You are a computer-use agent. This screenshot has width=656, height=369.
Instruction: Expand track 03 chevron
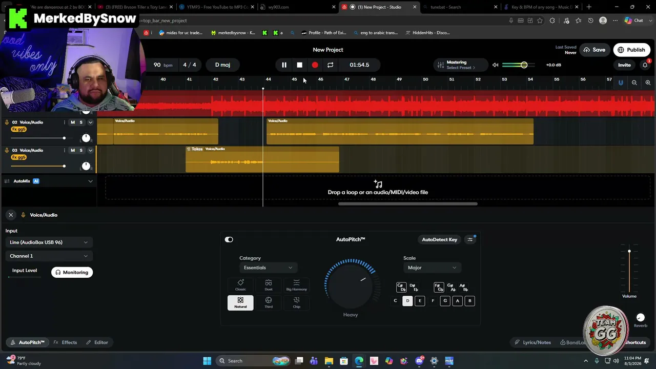(x=91, y=150)
